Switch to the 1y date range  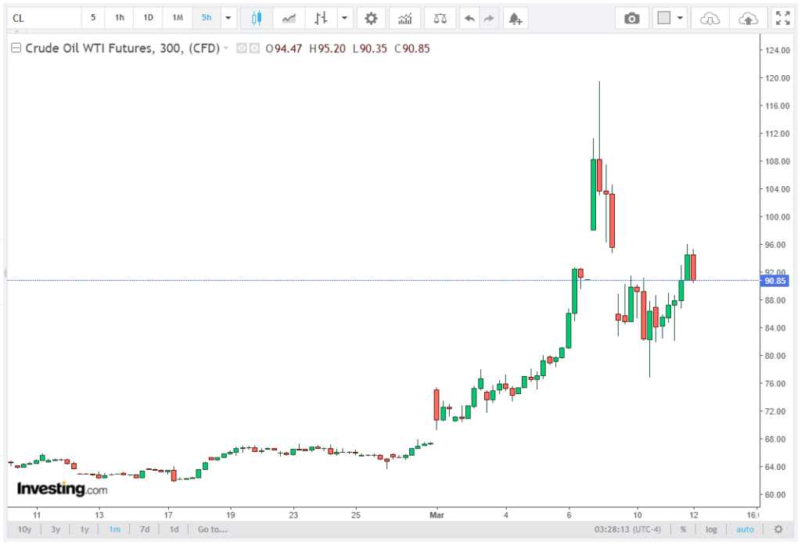[84, 529]
